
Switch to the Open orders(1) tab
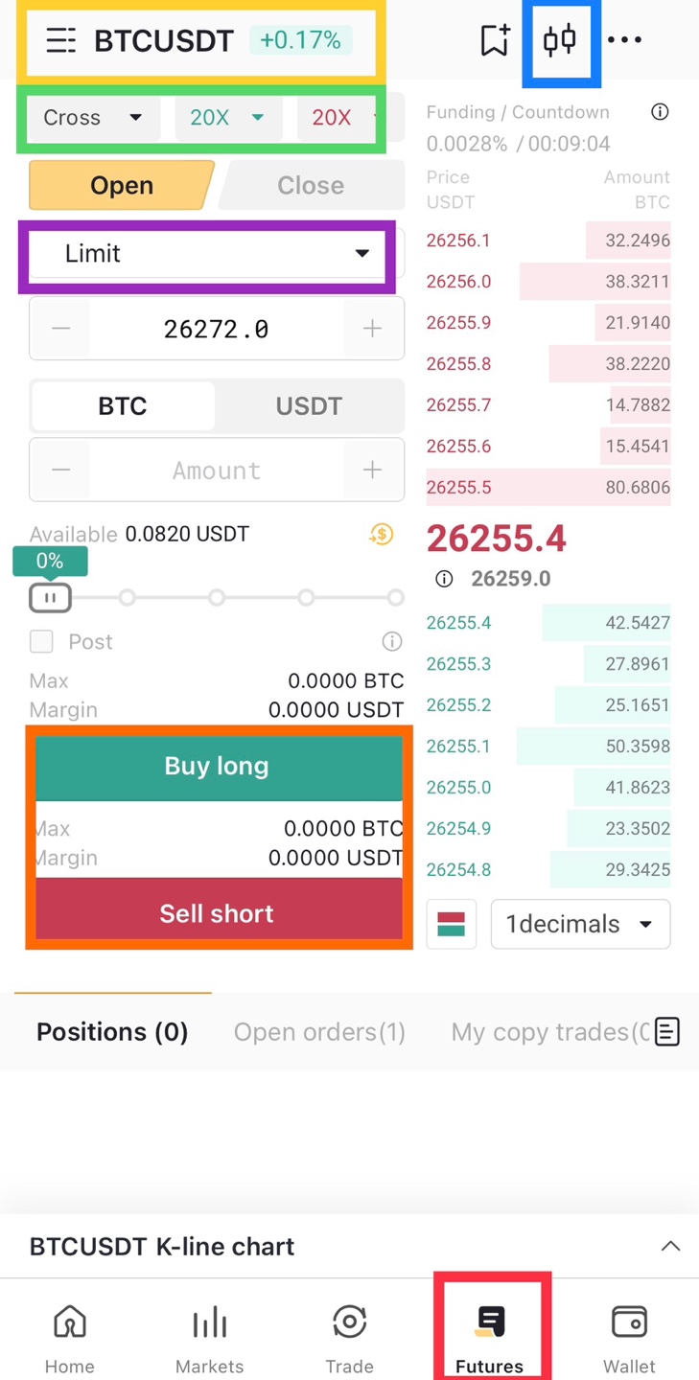click(319, 1032)
